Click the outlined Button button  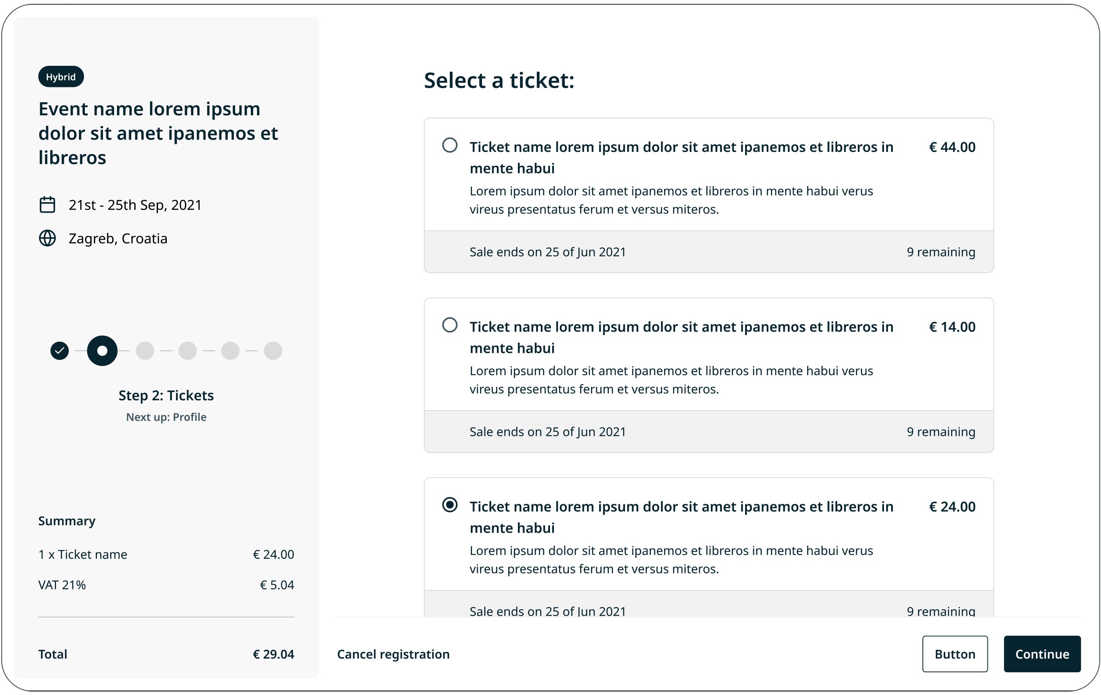pos(955,654)
